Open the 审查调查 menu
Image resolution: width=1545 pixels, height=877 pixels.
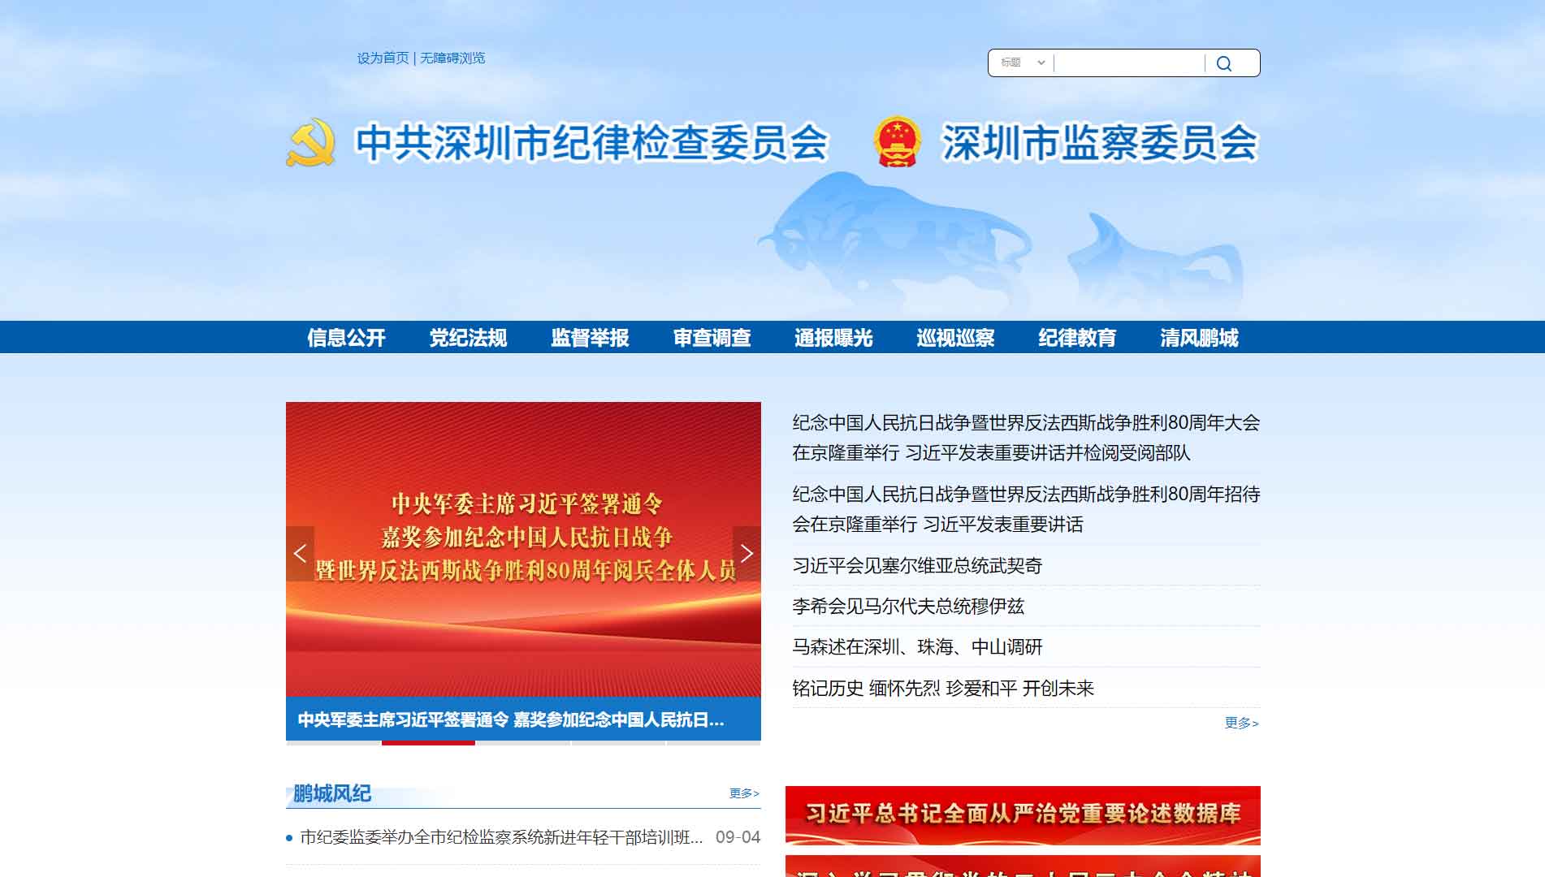pyautogui.click(x=712, y=338)
